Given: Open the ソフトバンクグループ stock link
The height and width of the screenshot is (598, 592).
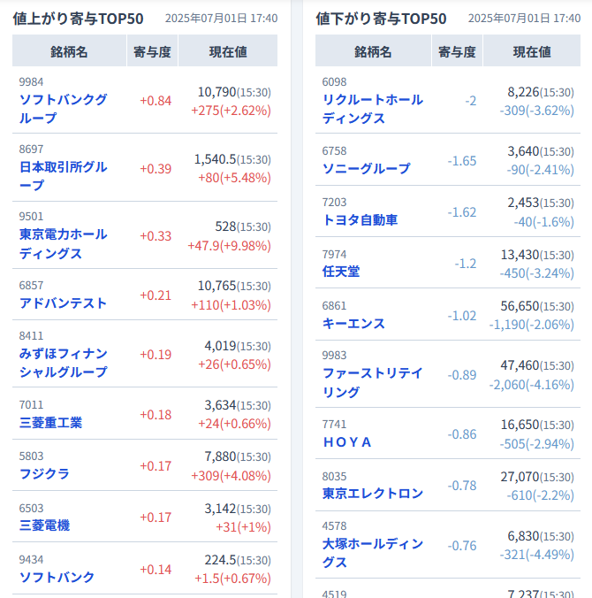Looking at the screenshot, I should (63, 109).
